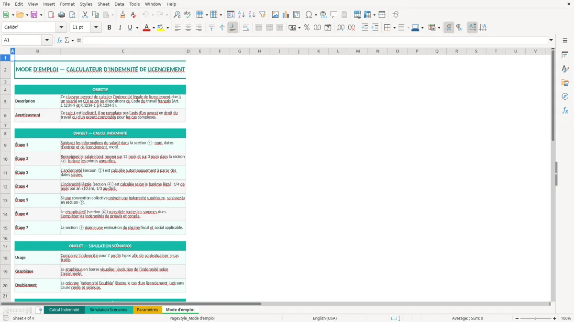Toggle bold formatting

point(109,28)
